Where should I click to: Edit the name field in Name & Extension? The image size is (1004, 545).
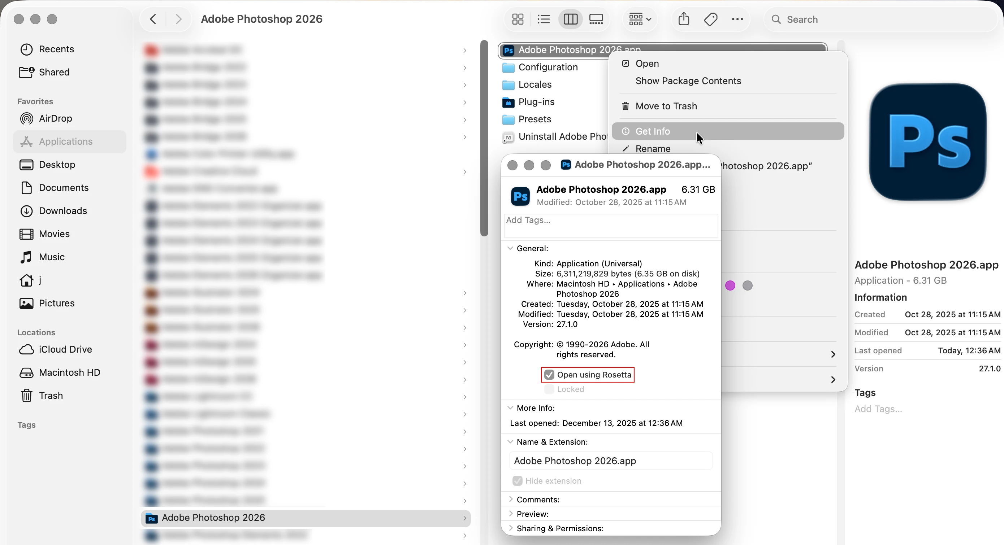click(x=611, y=461)
